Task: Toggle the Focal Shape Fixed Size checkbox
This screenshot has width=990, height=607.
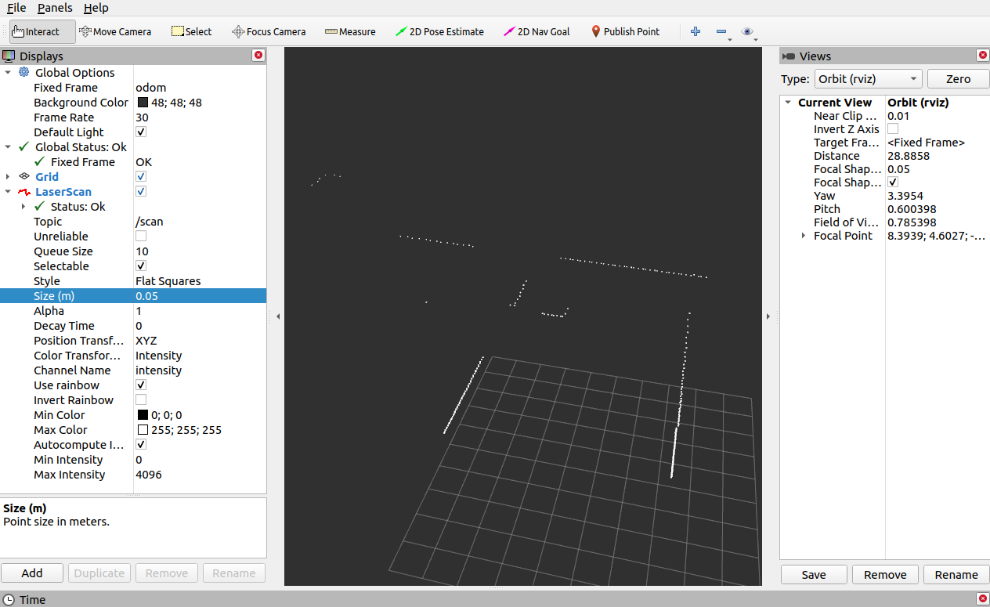Action: pos(893,182)
